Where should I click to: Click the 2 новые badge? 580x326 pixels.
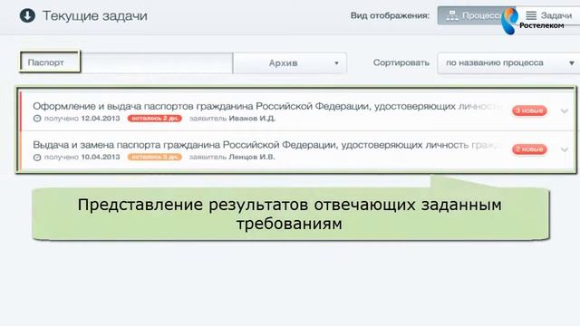[529, 149]
